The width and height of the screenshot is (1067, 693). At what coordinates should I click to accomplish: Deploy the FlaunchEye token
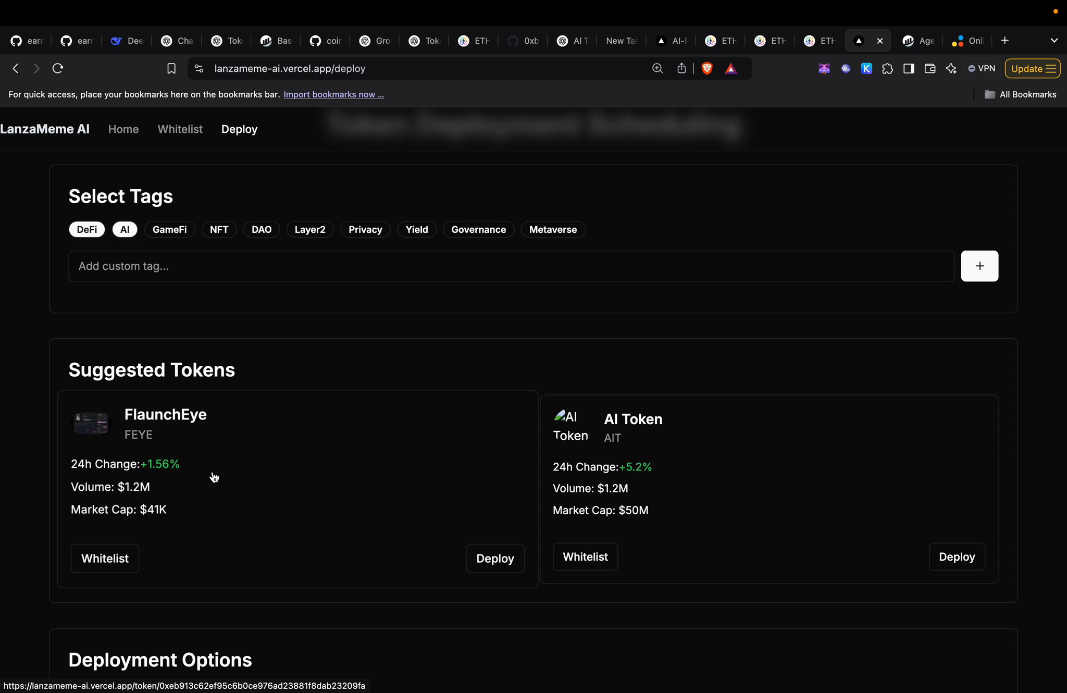tap(495, 558)
